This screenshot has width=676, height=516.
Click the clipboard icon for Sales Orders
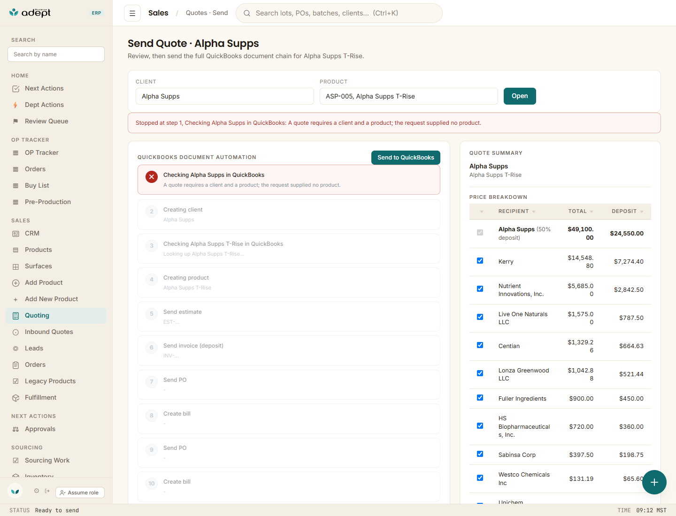pos(15,365)
